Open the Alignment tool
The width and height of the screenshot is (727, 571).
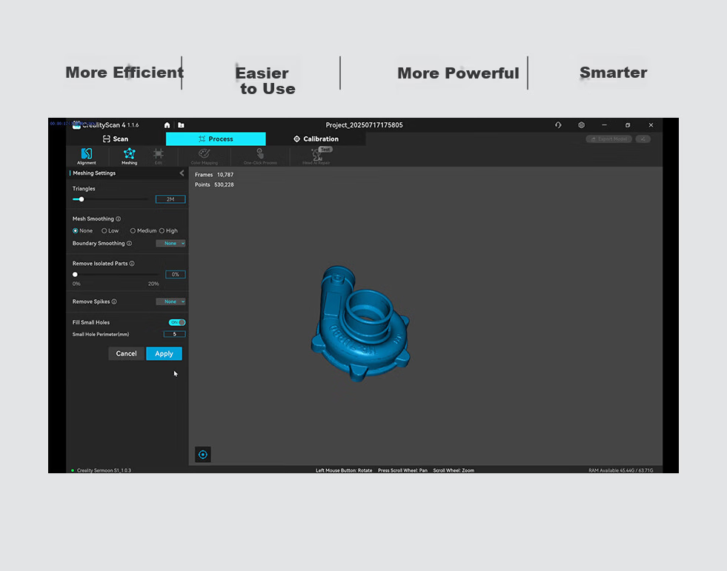[87, 156]
